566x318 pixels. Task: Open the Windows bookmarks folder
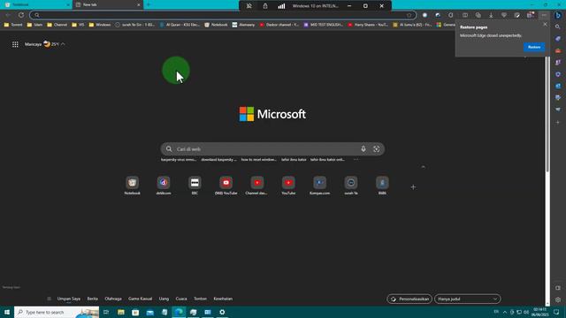click(100, 25)
